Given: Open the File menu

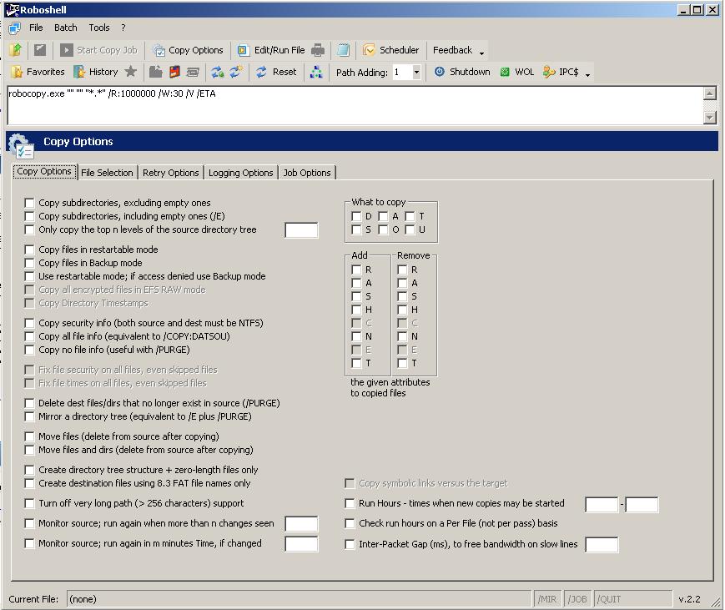Looking at the screenshot, I should tap(36, 28).
